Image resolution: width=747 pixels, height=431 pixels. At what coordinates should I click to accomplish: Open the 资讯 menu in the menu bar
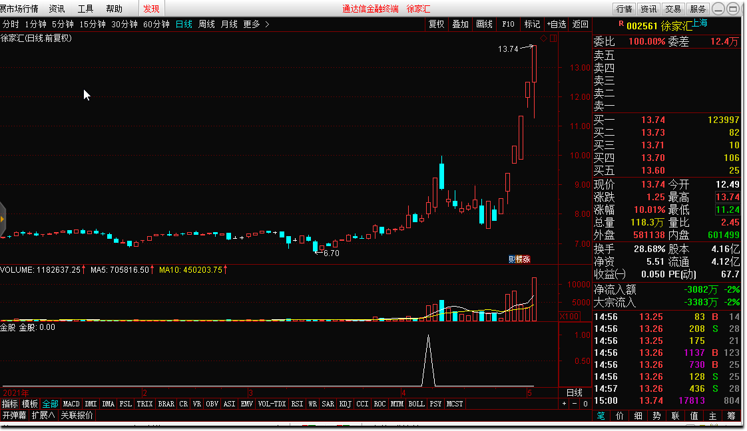pos(57,9)
